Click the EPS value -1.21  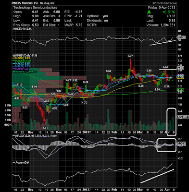click(78, 16)
